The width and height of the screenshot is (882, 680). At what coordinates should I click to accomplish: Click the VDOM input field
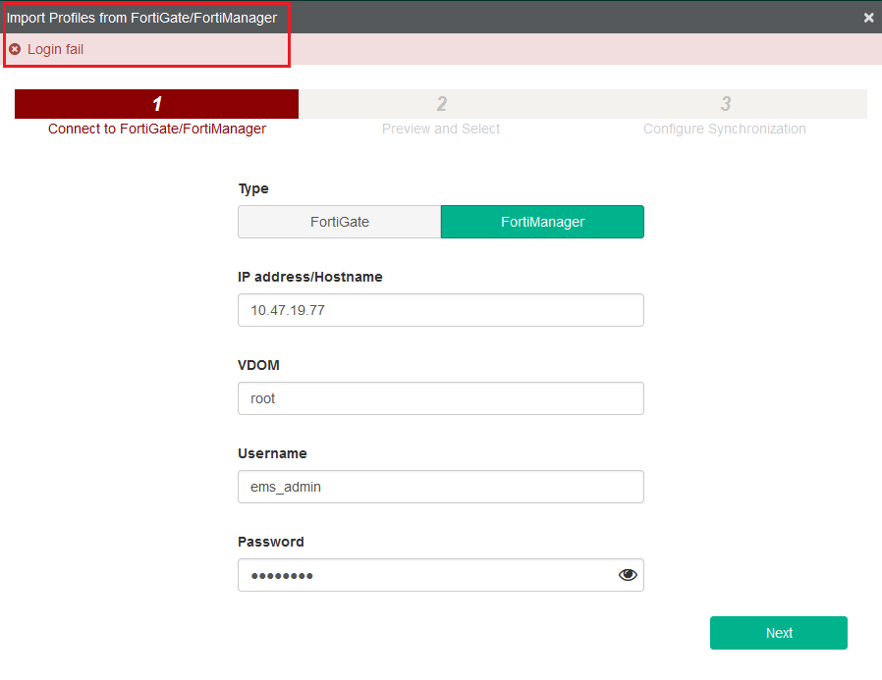click(440, 398)
